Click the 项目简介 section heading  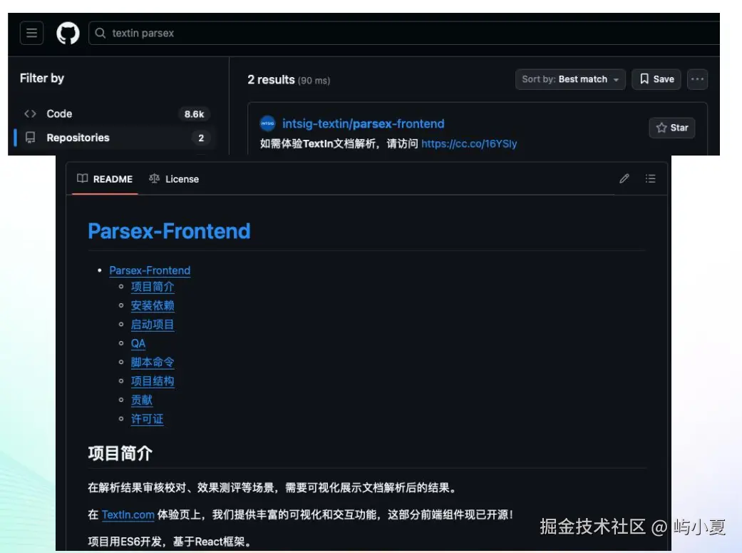(x=120, y=454)
